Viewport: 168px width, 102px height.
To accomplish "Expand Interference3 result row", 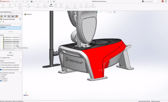I will pyautogui.click(x=1, y=42).
